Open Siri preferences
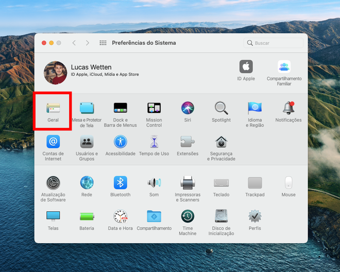Viewport: 340px width, 272px height. click(x=188, y=108)
